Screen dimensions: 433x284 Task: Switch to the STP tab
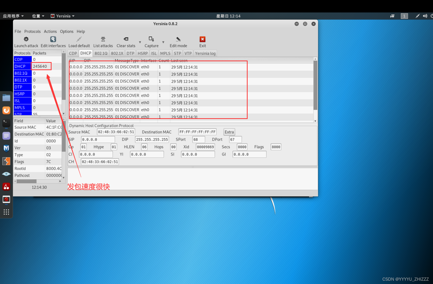point(178,53)
